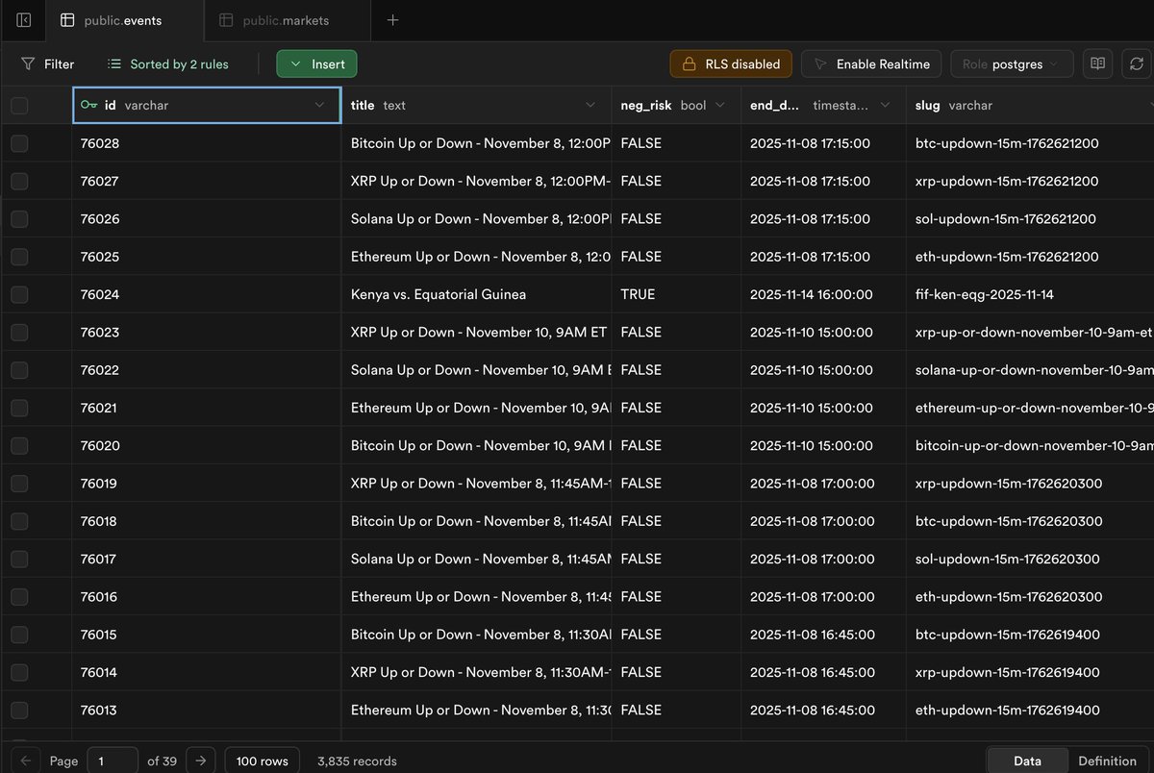Select row 76013 checkbox
Image resolution: width=1154 pixels, height=773 pixels.
coord(19,710)
